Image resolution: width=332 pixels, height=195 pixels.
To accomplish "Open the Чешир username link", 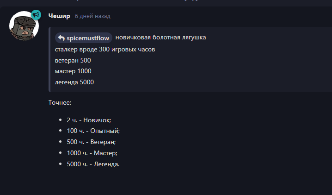I will click(x=59, y=16).
